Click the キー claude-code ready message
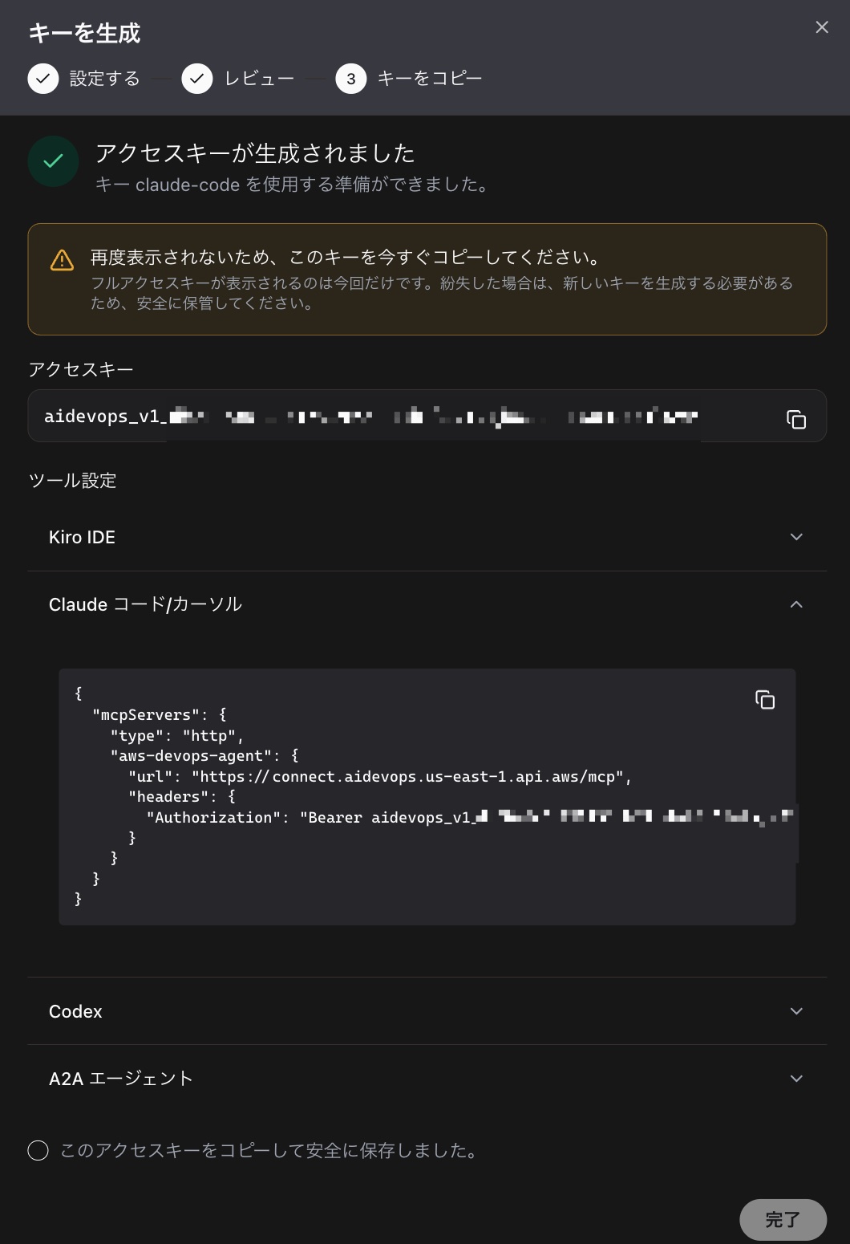This screenshot has width=850, height=1244. (x=293, y=185)
